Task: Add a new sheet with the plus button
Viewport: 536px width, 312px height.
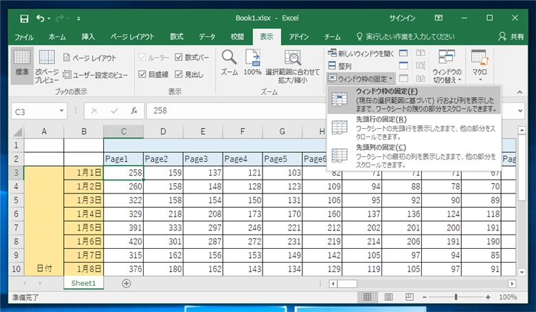Action: [x=126, y=283]
